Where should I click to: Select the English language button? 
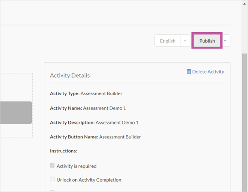click(168, 41)
